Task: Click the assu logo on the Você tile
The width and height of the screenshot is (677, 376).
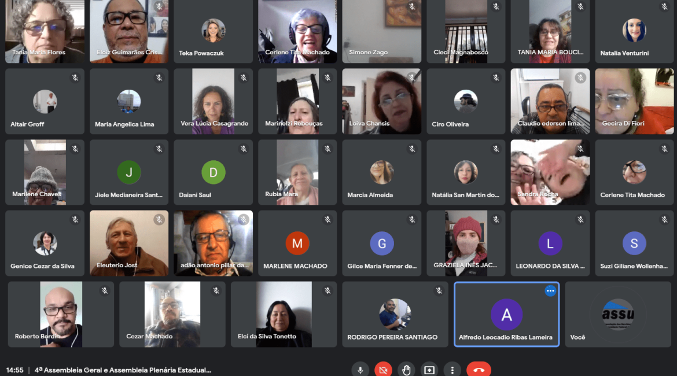Action: (x=618, y=314)
